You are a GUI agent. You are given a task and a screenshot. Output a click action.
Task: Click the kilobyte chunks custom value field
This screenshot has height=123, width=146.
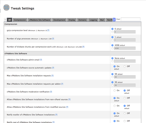[125, 48]
